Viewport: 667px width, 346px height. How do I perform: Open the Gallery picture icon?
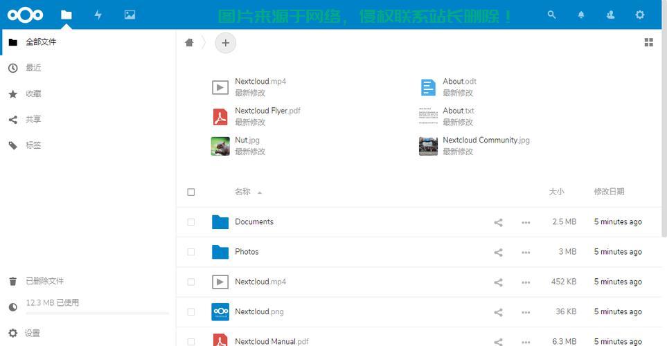pyautogui.click(x=130, y=15)
